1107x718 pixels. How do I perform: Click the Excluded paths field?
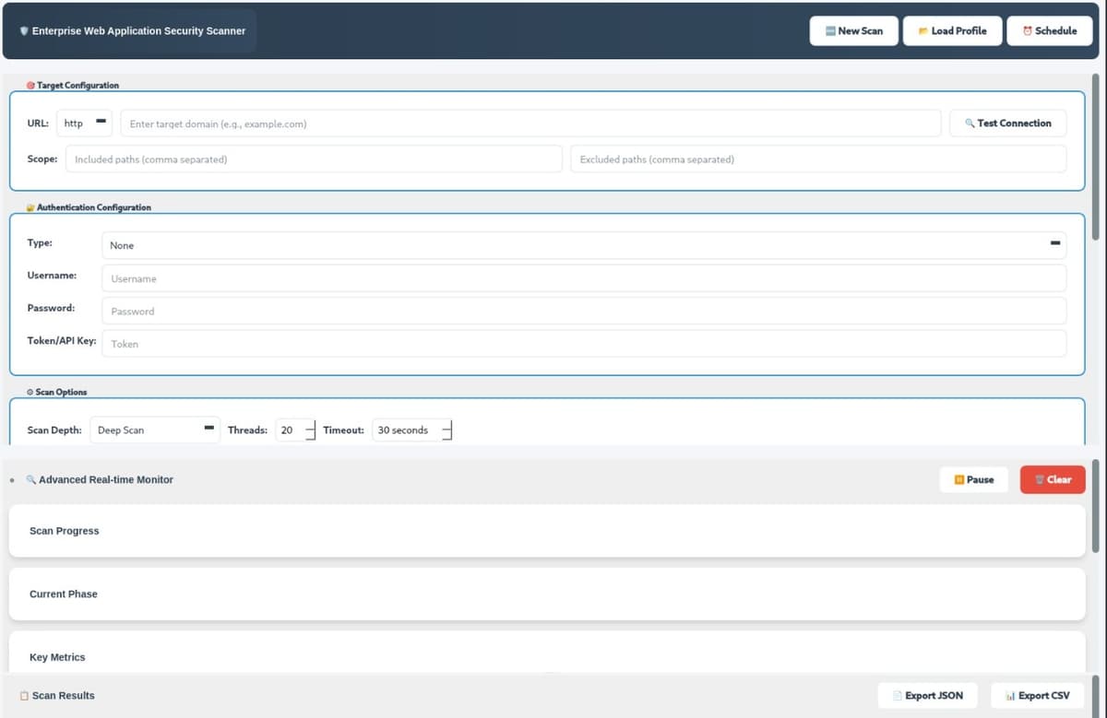click(x=817, y=159)
